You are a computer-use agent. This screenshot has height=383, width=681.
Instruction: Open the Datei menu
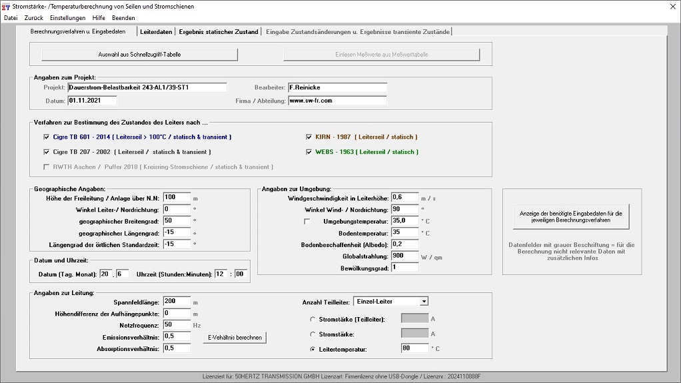(11, 18)
